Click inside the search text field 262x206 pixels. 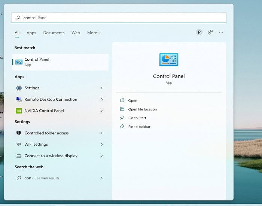[119, 18]
